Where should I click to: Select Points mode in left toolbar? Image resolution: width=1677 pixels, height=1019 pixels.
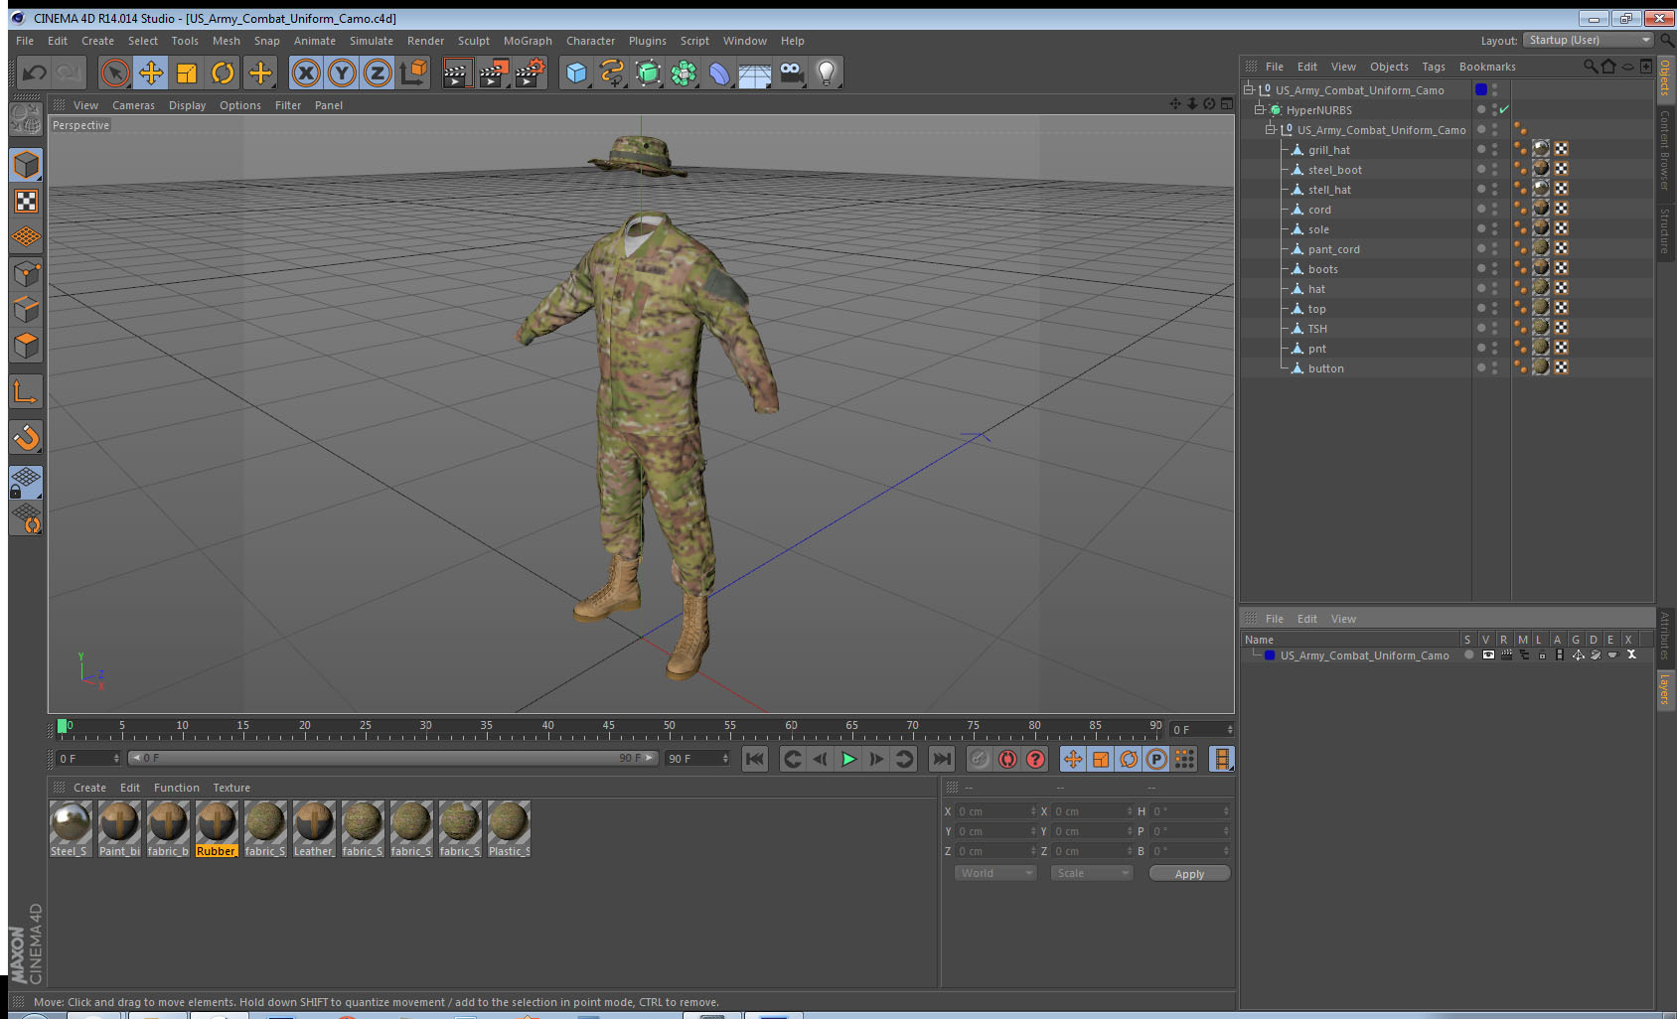[x=27, y=273]
